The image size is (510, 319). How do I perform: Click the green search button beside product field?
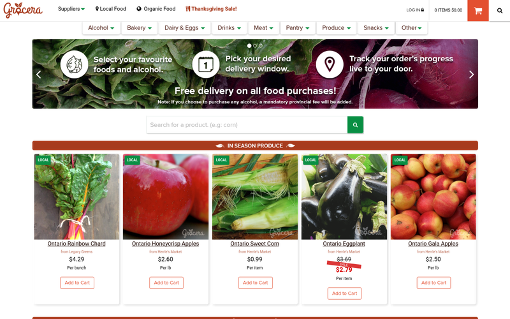click(355, 125)
